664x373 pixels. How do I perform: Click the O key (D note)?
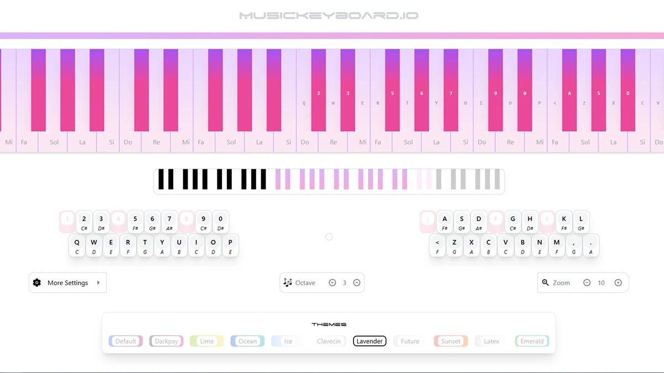click(x=213, y=245)
